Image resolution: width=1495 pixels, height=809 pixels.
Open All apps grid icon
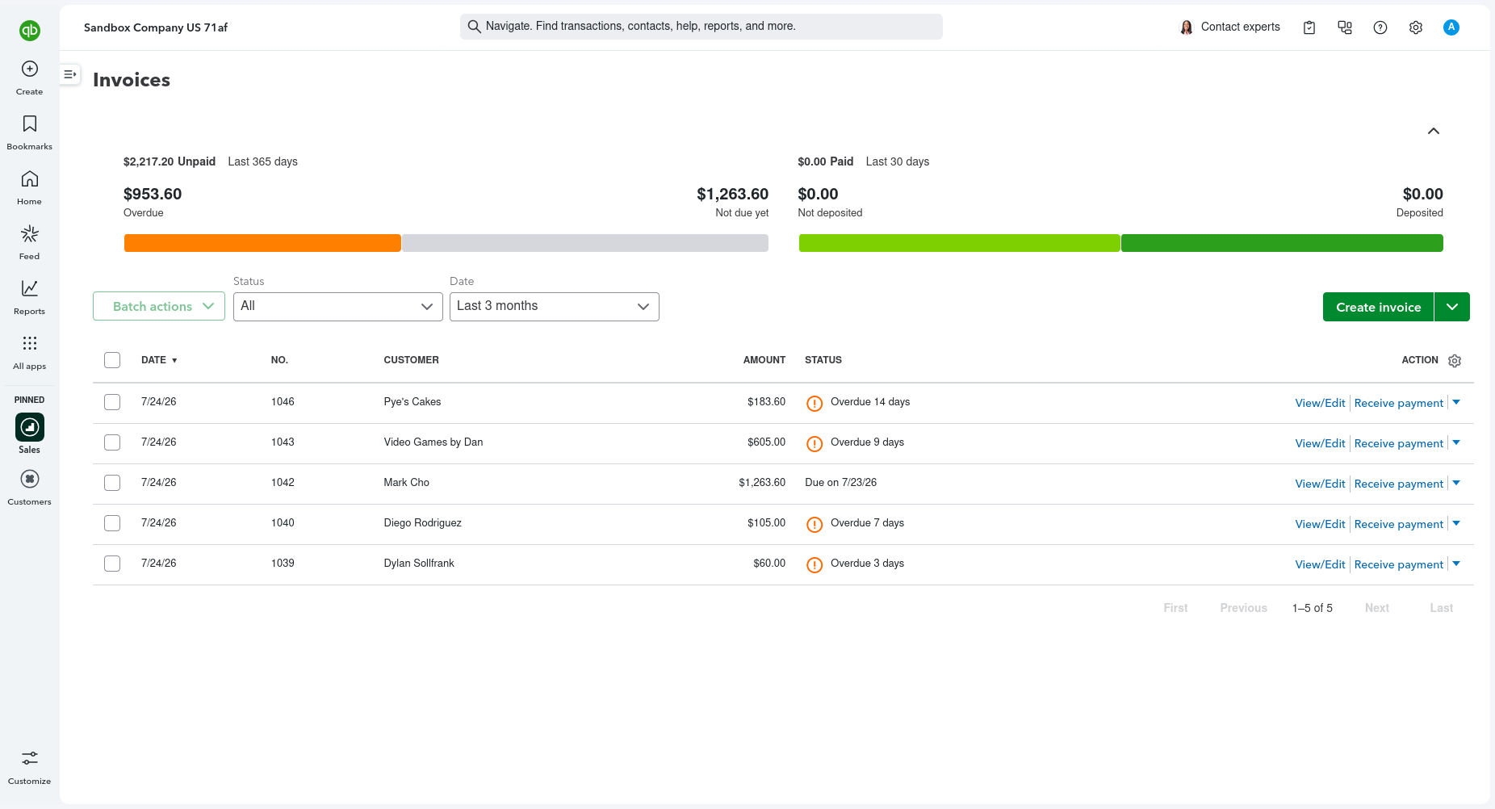click(30, 343)
